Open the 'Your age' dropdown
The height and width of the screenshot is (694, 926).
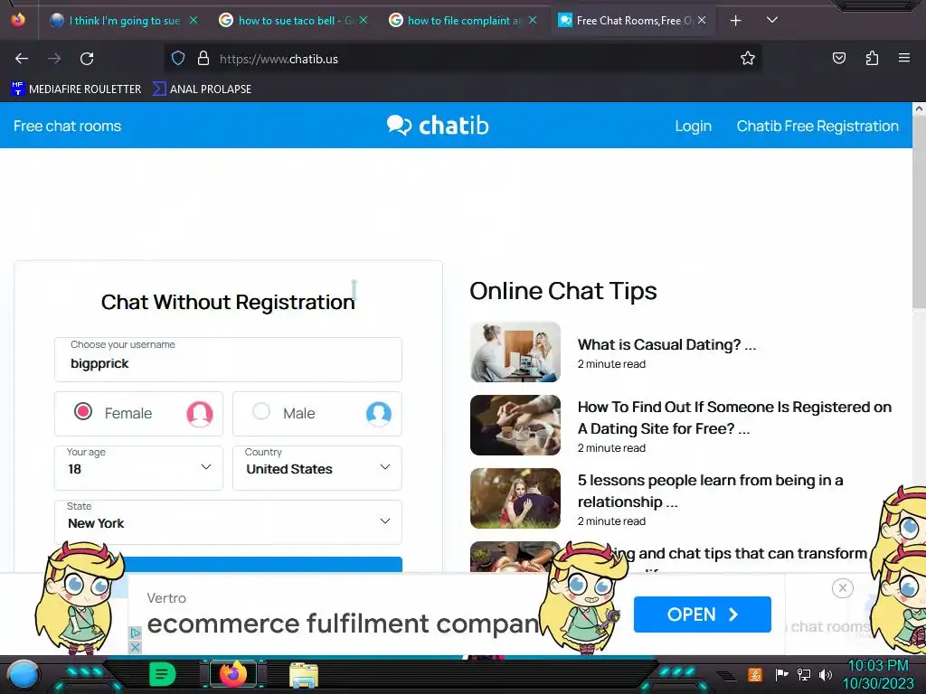pyautogui.click(x=138, y=468)
